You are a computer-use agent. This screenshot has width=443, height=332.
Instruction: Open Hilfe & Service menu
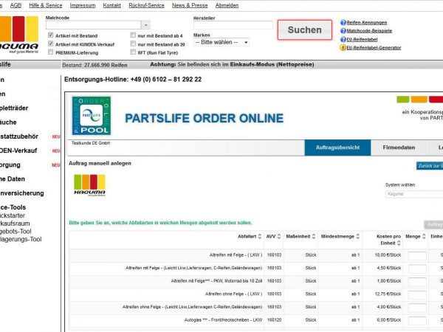coord(46,5)
